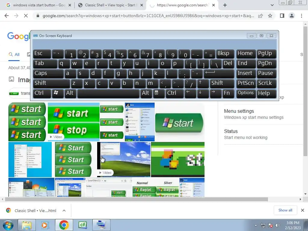
Task: Toggle the Fn key on keyboard
Action: click(228, 93)
